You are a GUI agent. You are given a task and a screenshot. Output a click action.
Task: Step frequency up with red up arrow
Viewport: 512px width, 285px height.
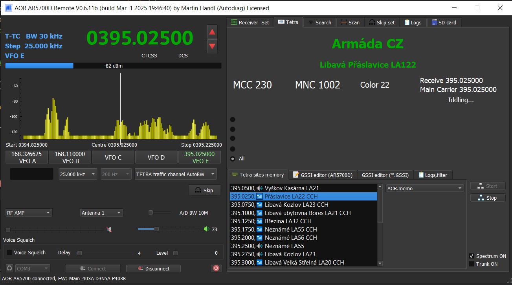[x=212, y=32]
